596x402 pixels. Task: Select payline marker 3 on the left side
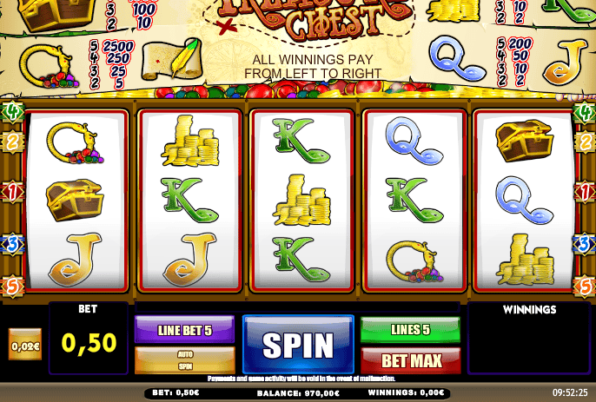(x=12, y=244)
